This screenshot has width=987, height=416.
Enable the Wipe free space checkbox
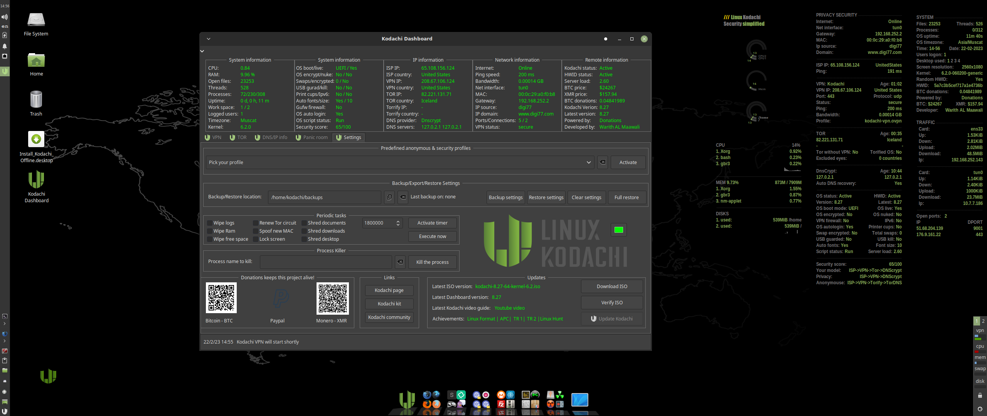[210, 239]
